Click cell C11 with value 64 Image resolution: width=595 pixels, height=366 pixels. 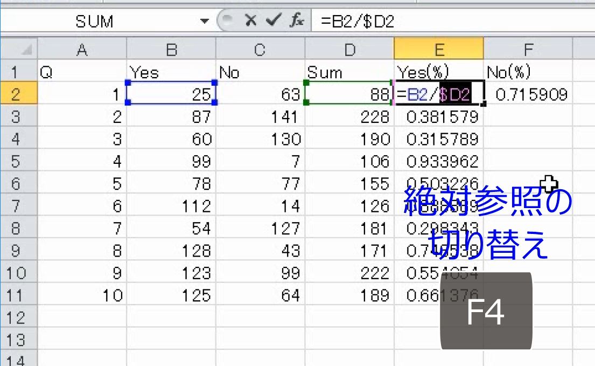tap(260, 294)
